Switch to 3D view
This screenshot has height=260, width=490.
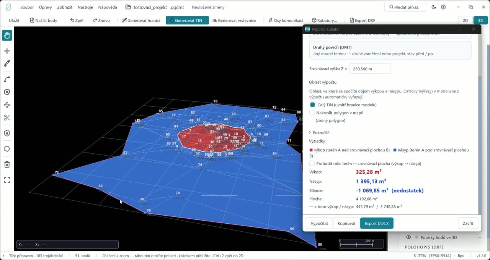(480, 20)
